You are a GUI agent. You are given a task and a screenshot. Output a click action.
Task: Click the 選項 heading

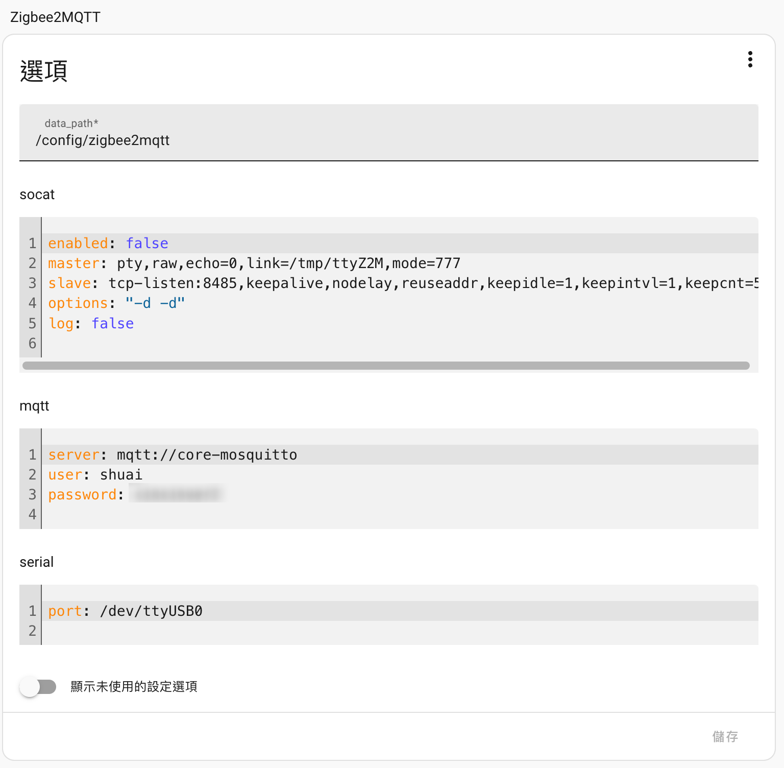(44, 71)
